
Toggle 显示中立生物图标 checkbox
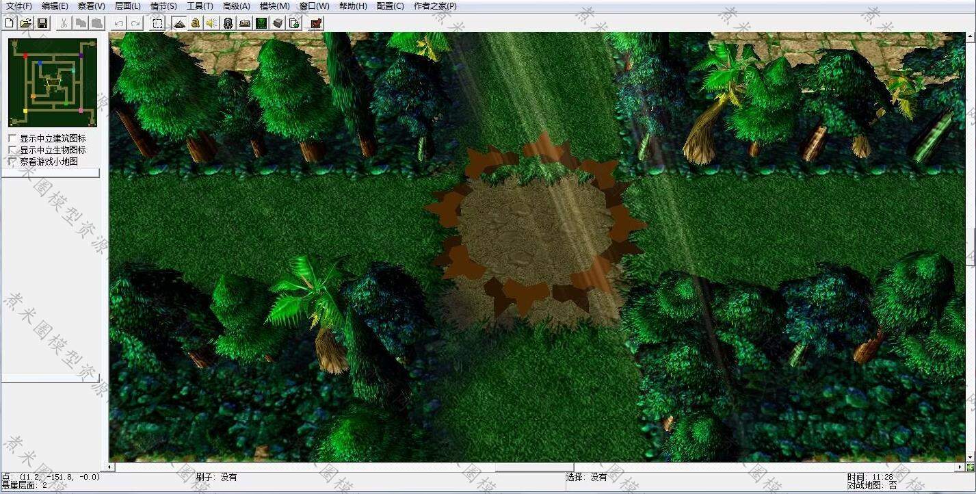(12, 150)
